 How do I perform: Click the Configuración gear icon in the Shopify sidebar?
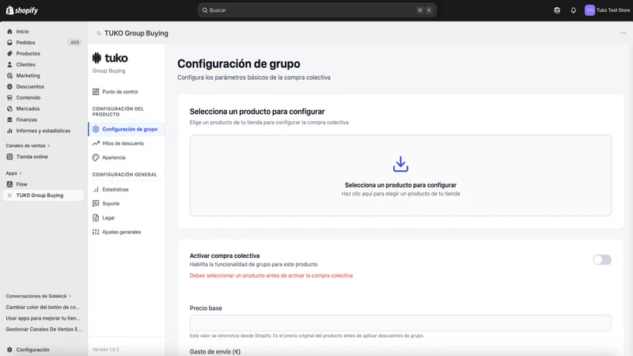click(x=9, y=350)
